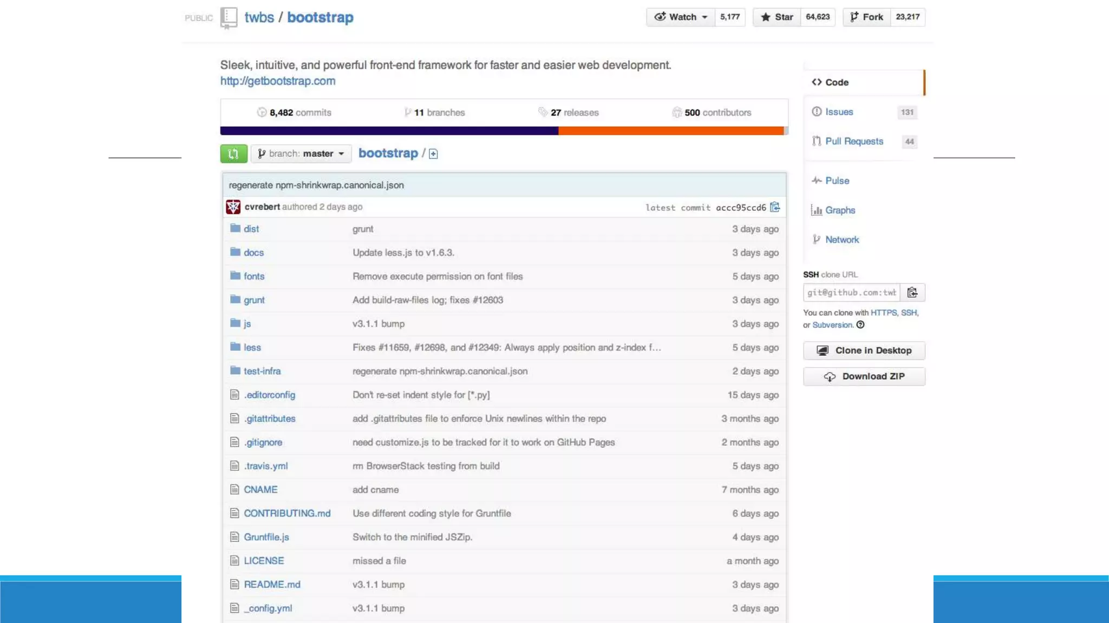This screenshot has width=1109, height=623.
Task: Copy the latest commit SHA with clipboard icon
Action: pyautogui.click(x=775, y=207)
